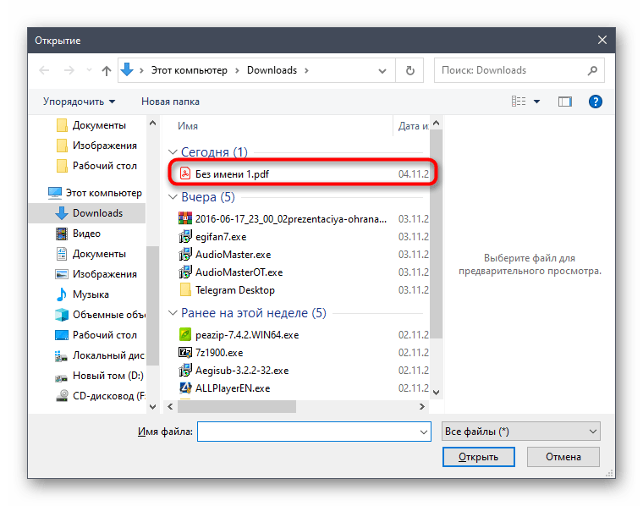Select 'Этот компьютер' in the address path
This screenshot has height=506, width=643.
(x=189, y=70)
